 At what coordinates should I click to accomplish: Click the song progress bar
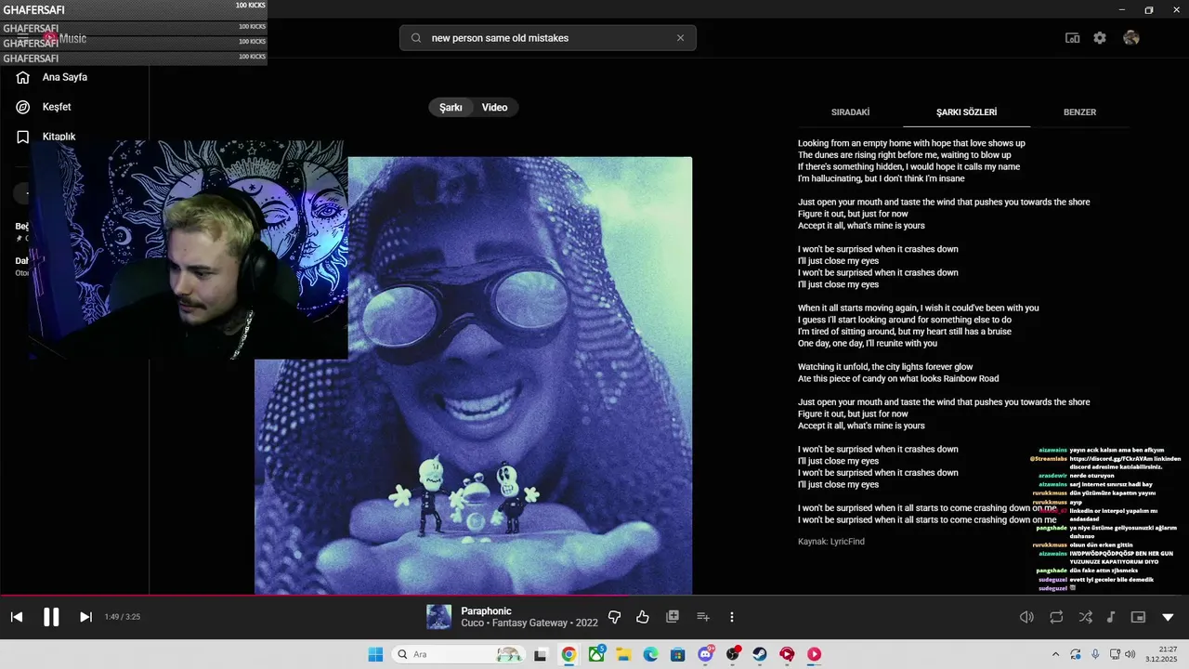[x=594, y=596]
